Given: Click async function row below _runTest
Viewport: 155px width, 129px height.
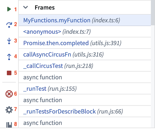Looking at the screenshot, I should click(85, 100).
